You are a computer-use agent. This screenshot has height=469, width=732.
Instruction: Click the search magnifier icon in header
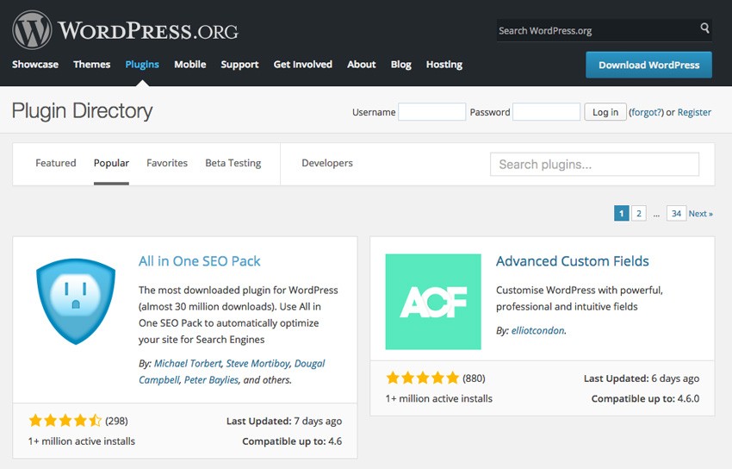704,28
